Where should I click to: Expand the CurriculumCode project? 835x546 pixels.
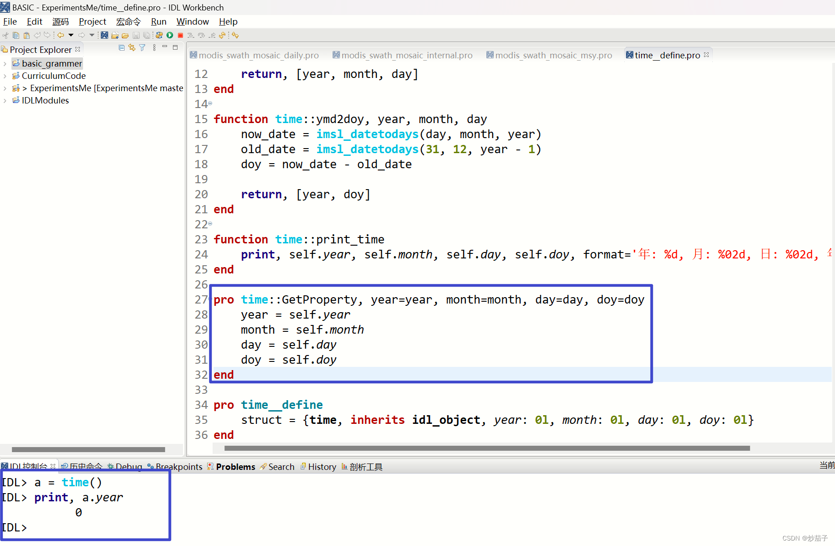click(x=5, y=76)
